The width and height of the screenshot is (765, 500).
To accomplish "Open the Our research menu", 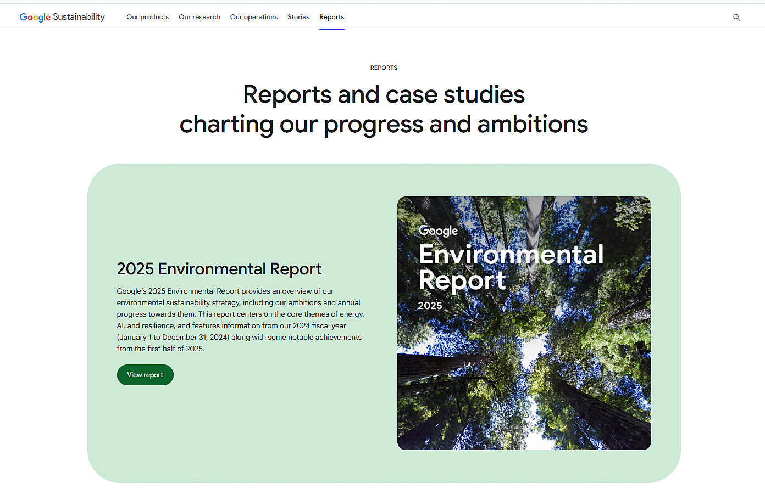I will point(199,17).
